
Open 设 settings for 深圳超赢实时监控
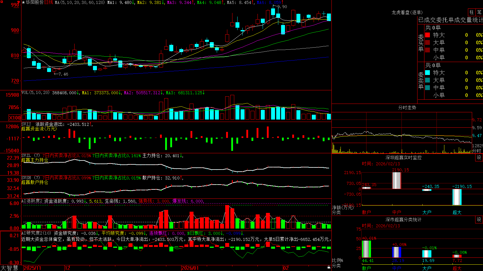coord(479,157)
